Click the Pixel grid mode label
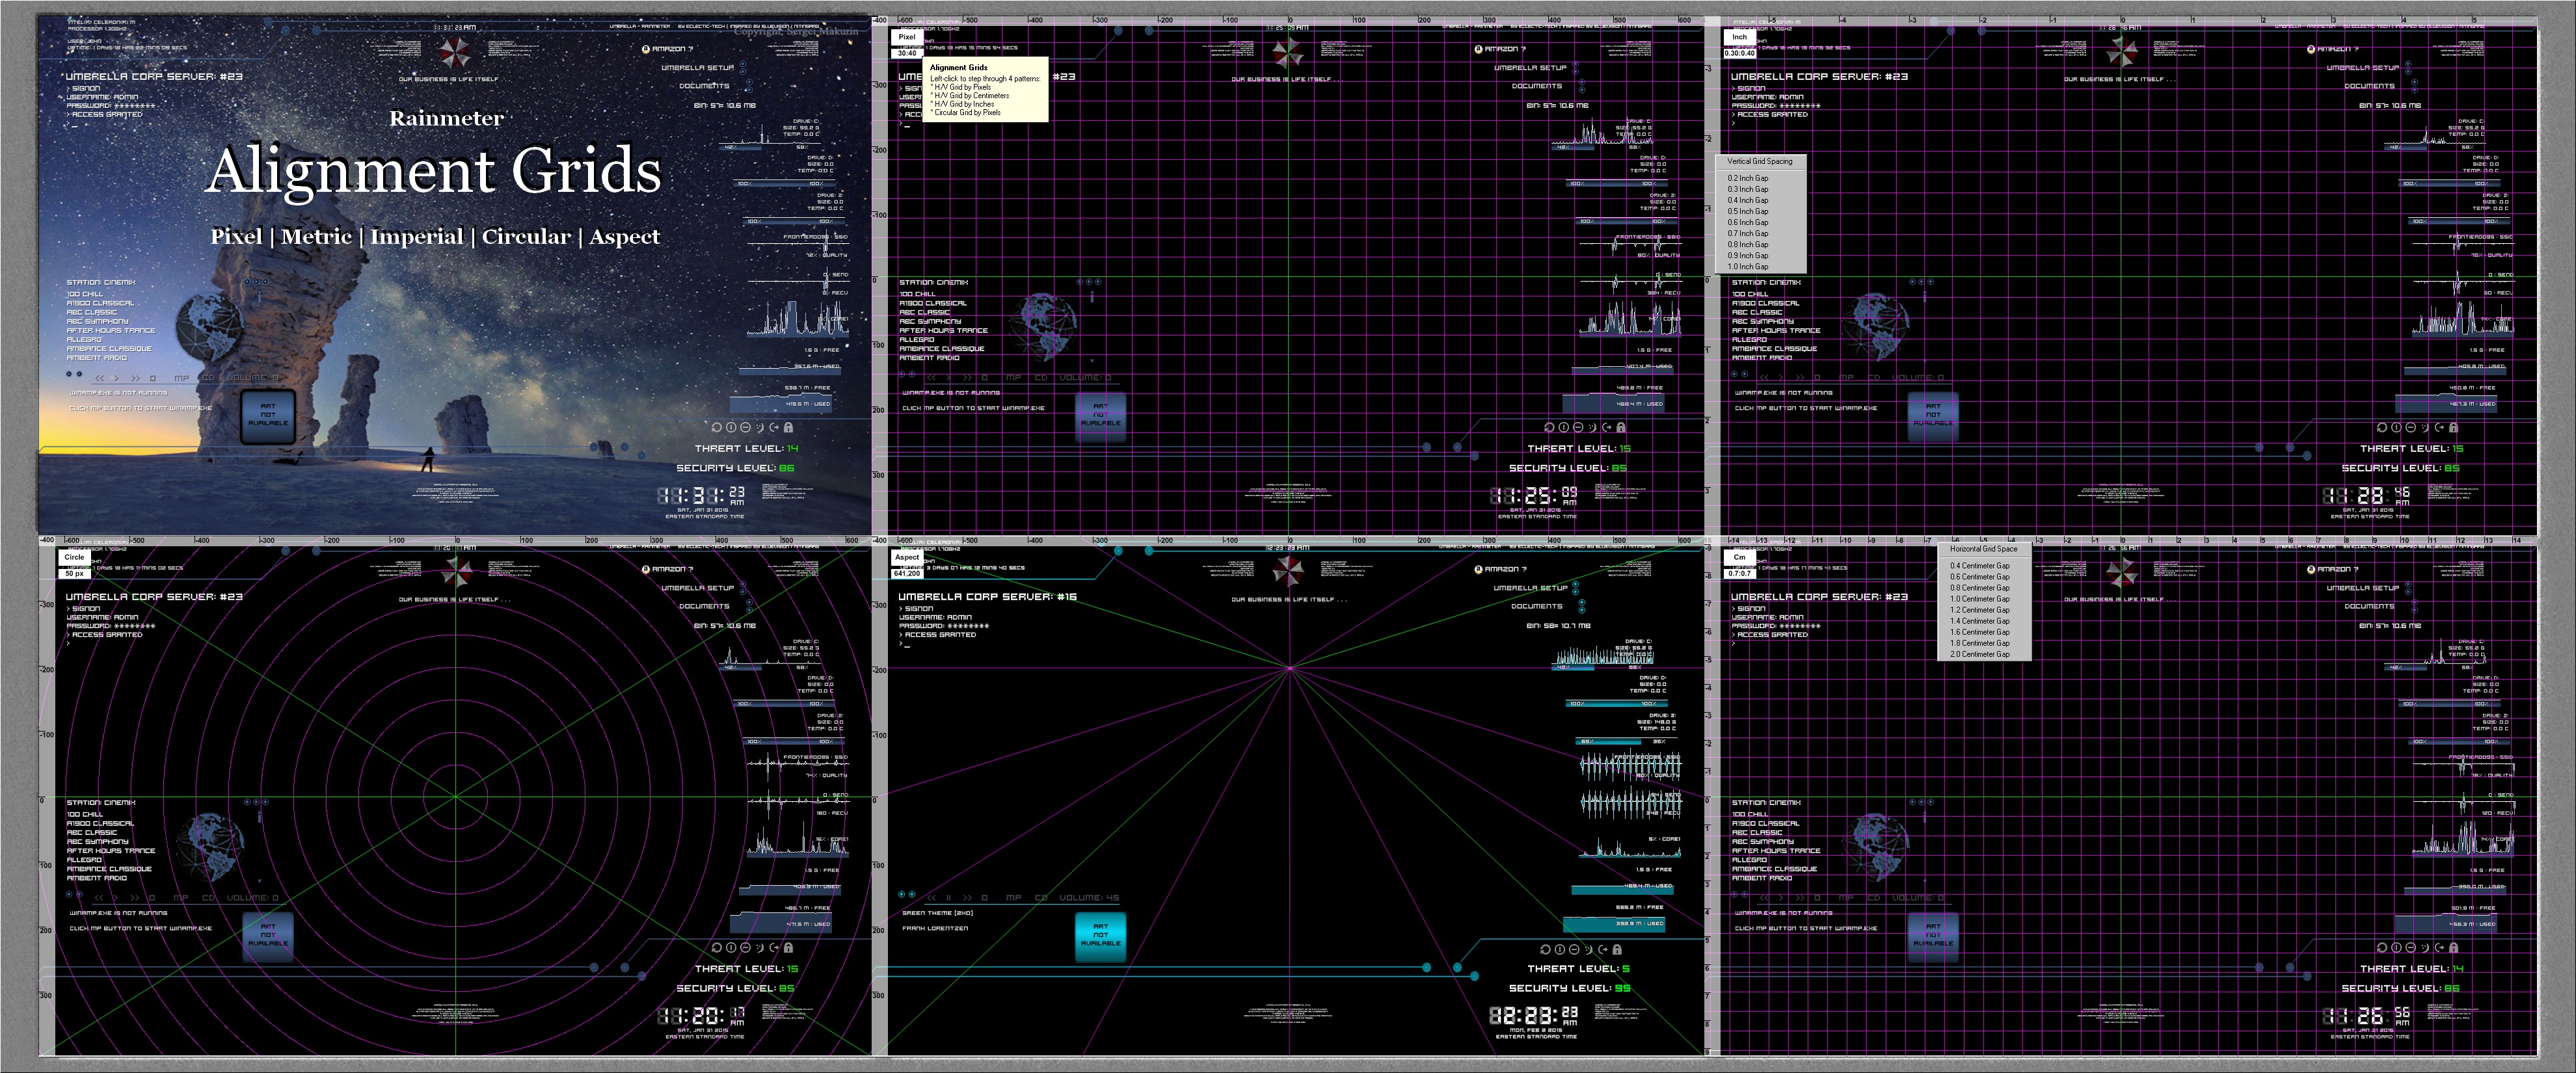The width and height of the screenshot is (2576, 1073). [907, 37]
